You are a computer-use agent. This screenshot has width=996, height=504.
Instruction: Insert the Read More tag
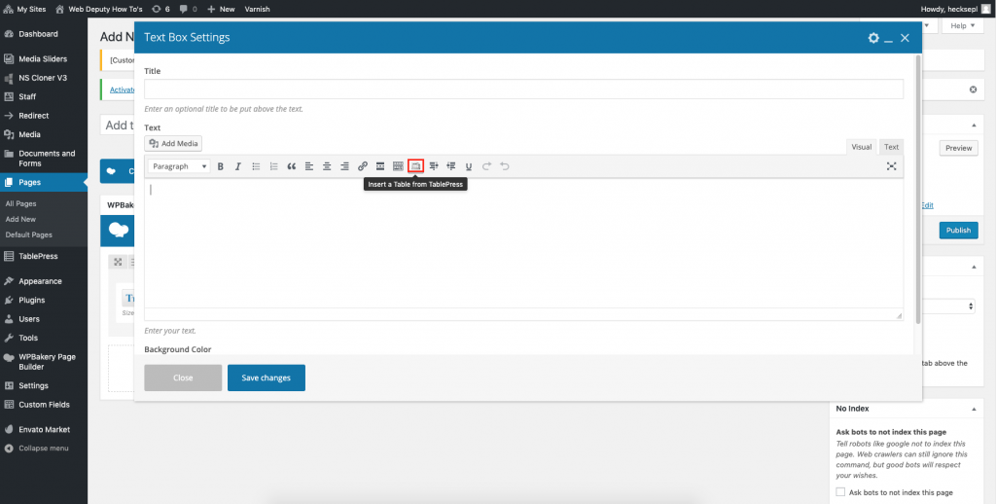[380, 166]
